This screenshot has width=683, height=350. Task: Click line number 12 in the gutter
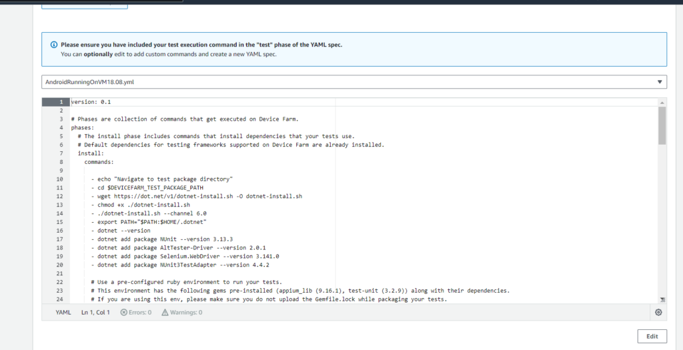59,196
